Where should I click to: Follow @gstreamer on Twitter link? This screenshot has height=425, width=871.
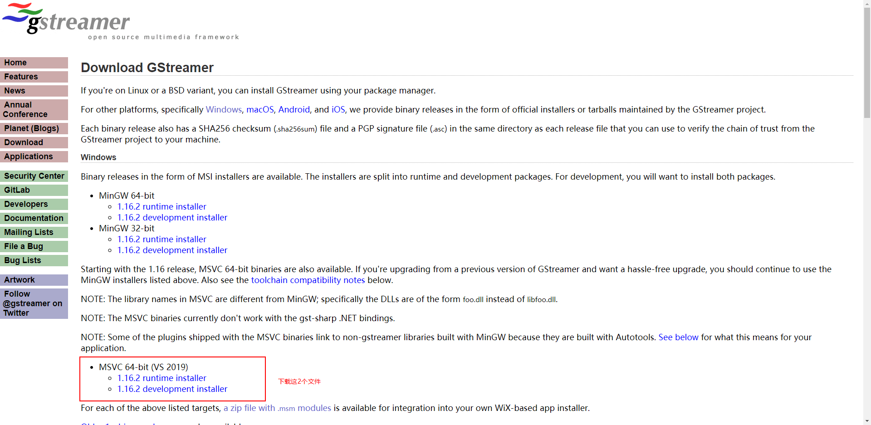click(34, 303)
